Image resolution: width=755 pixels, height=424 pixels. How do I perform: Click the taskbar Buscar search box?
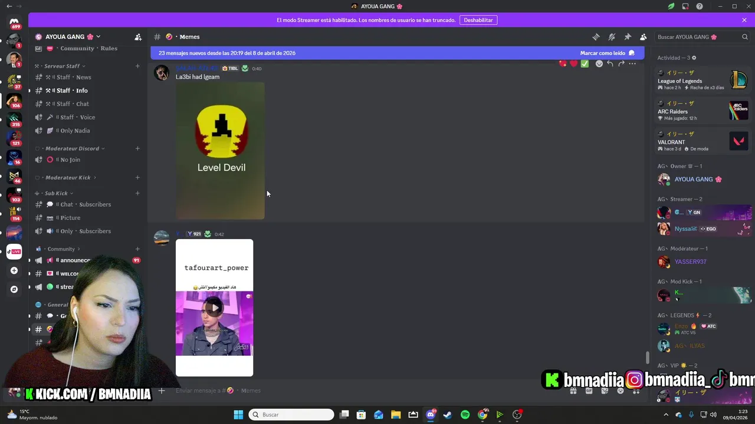click(291, 415)
